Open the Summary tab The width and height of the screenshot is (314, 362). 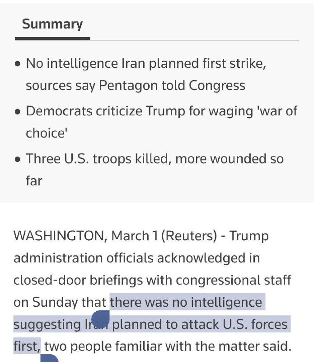52,24
